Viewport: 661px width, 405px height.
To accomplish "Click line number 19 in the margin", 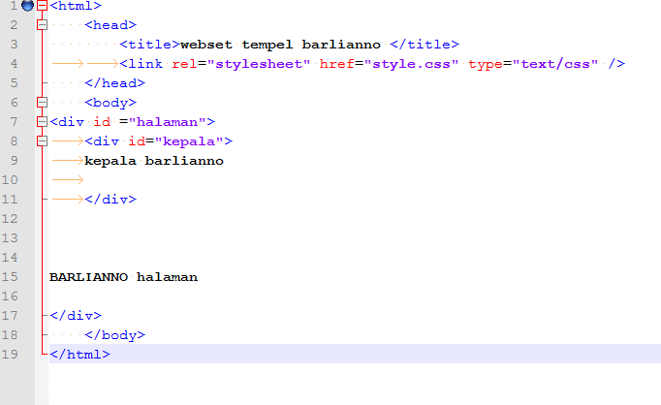I will tap(10, 354).
